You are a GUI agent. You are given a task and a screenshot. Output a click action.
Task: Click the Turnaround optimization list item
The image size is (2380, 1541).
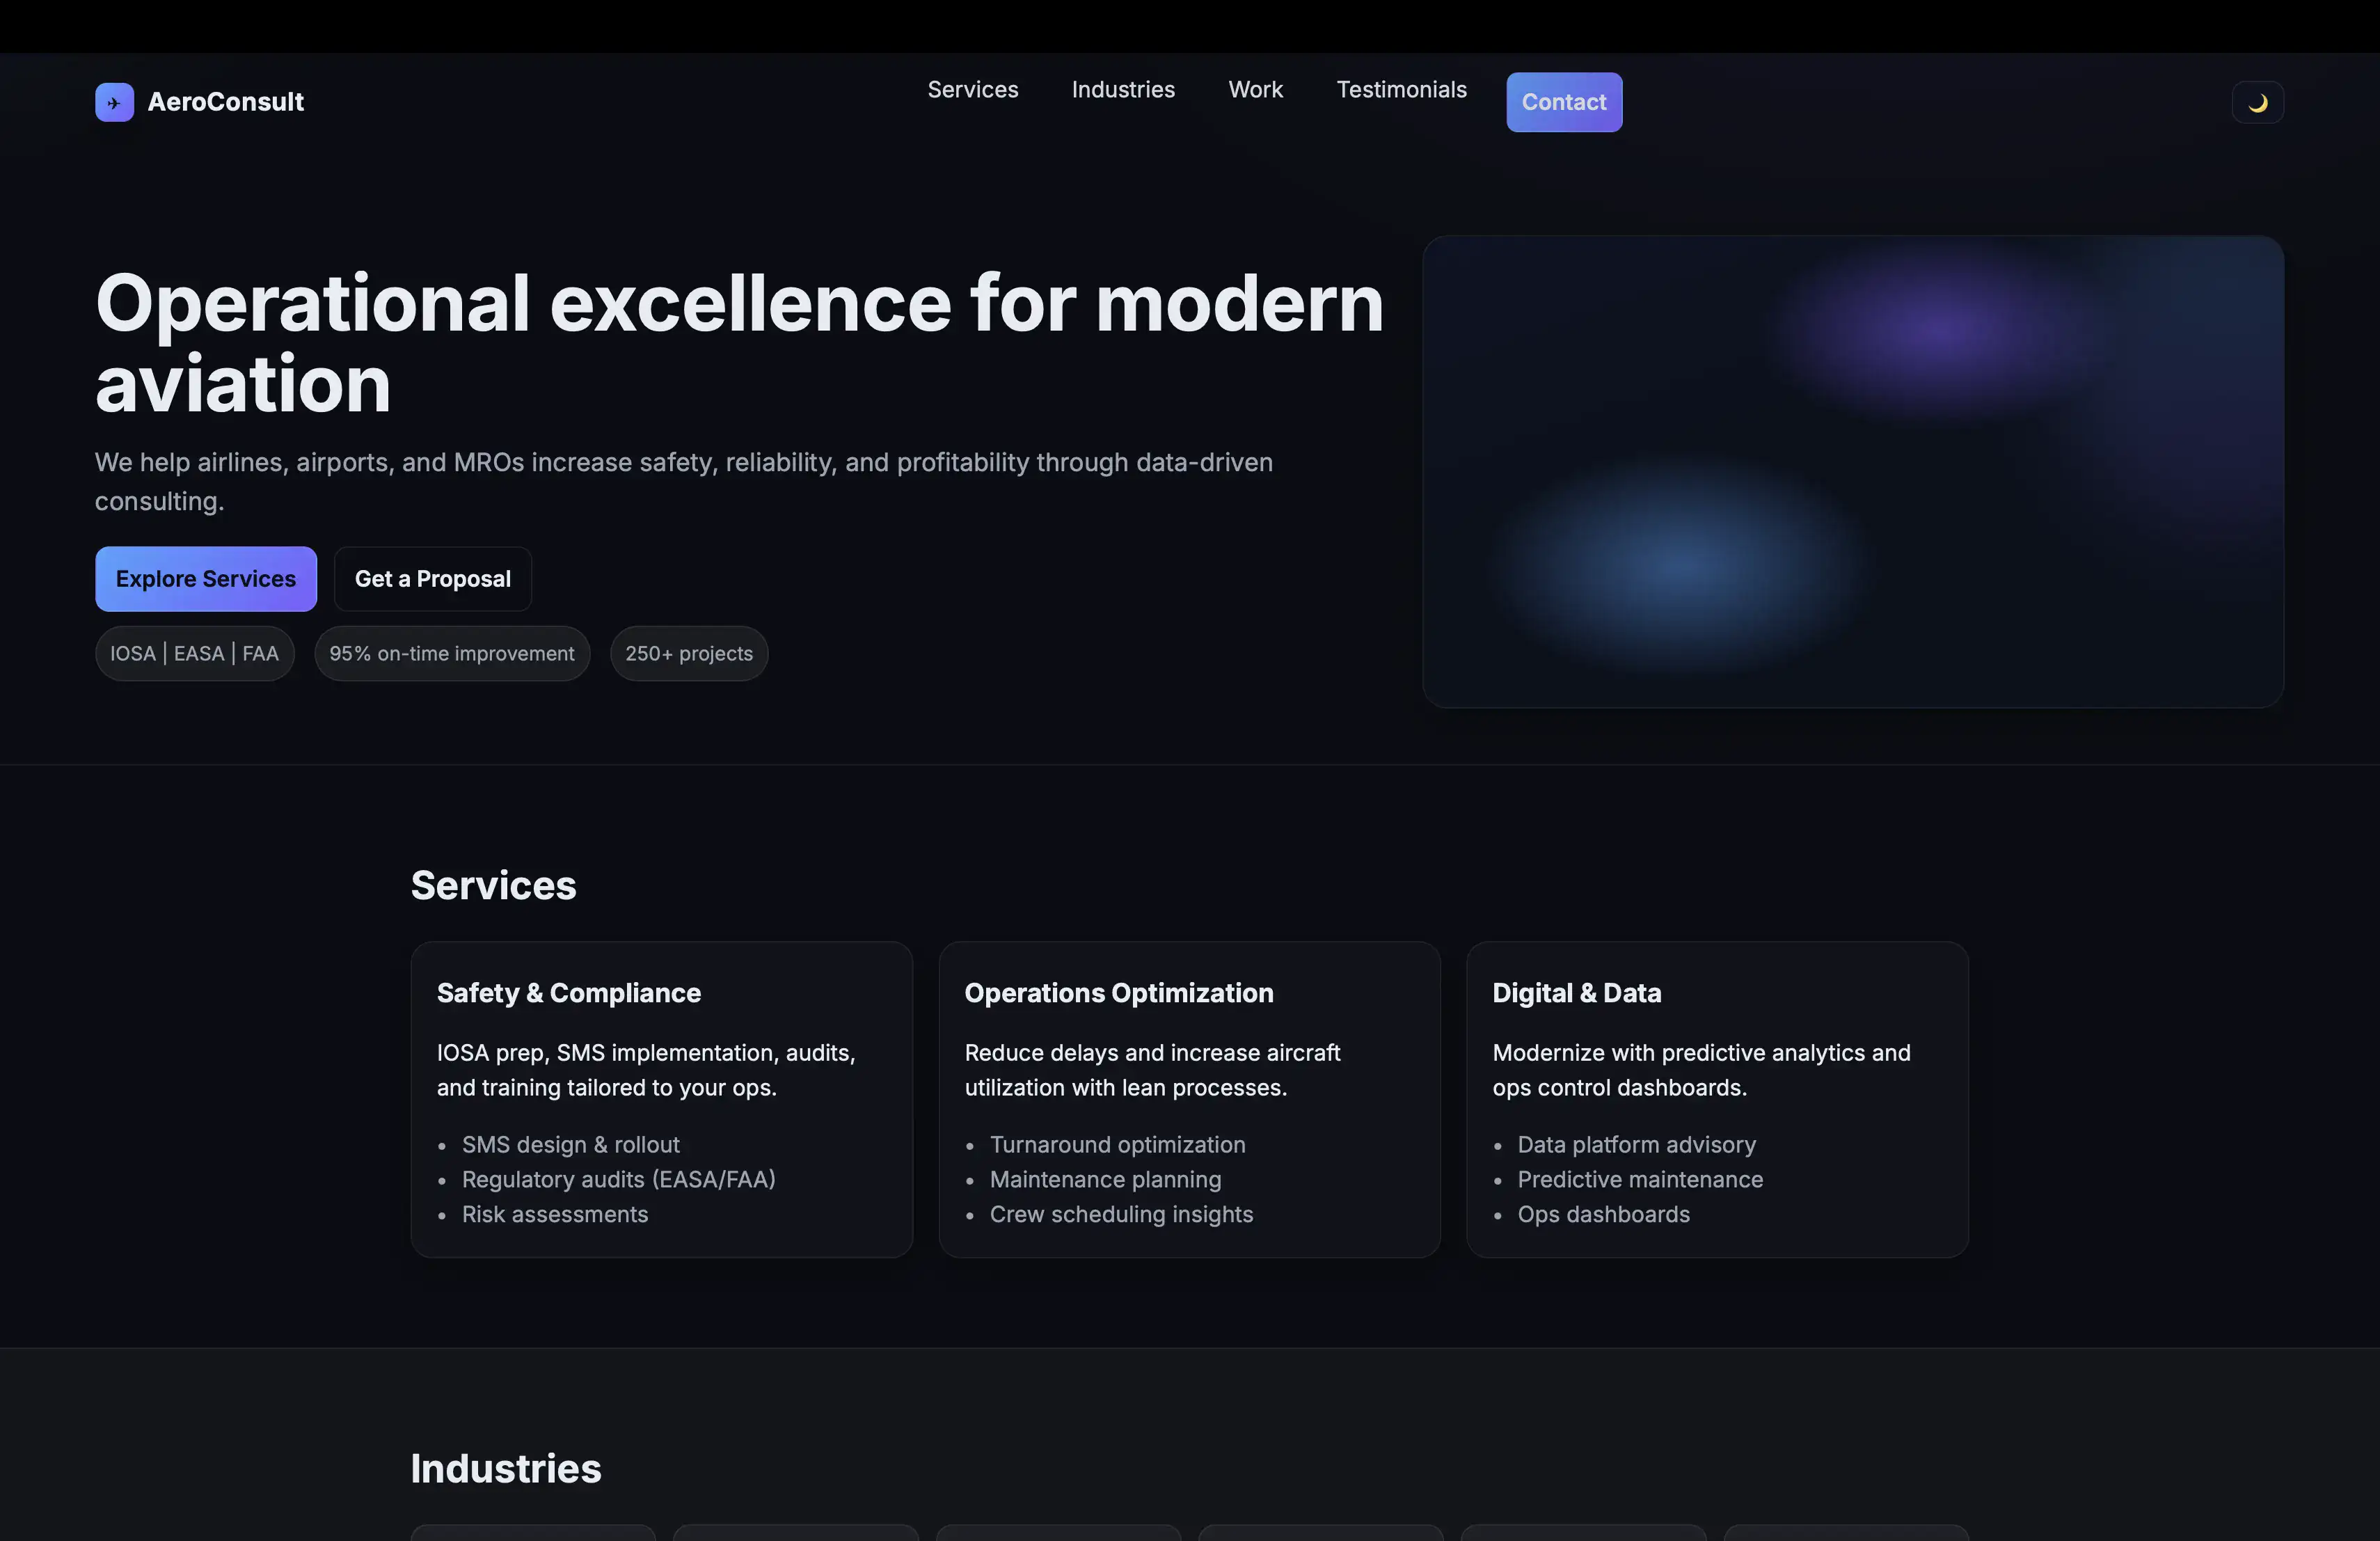(1117, 1144)
